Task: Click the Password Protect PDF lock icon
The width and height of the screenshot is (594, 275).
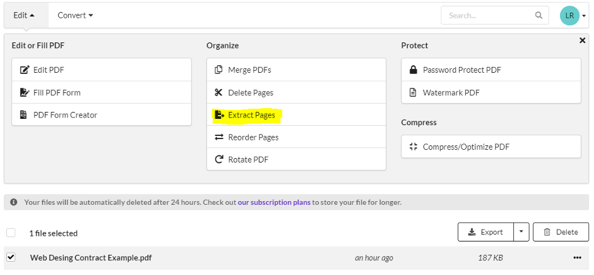Action: tap(413, 70)
